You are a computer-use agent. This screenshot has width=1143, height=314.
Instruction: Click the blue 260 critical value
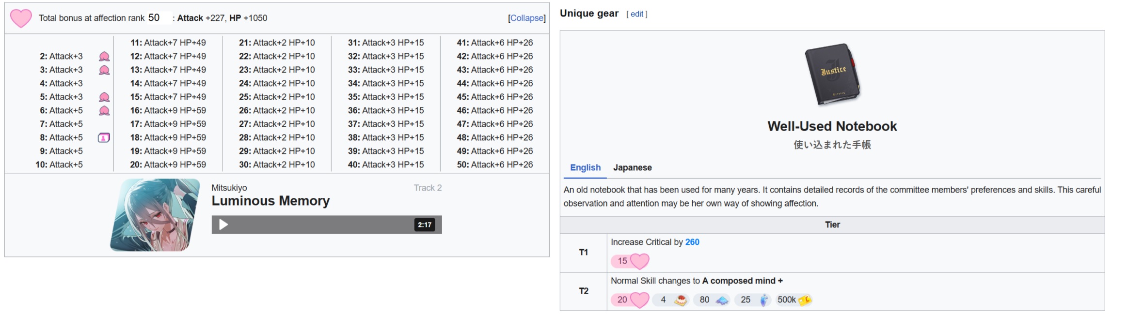[692, 242]
